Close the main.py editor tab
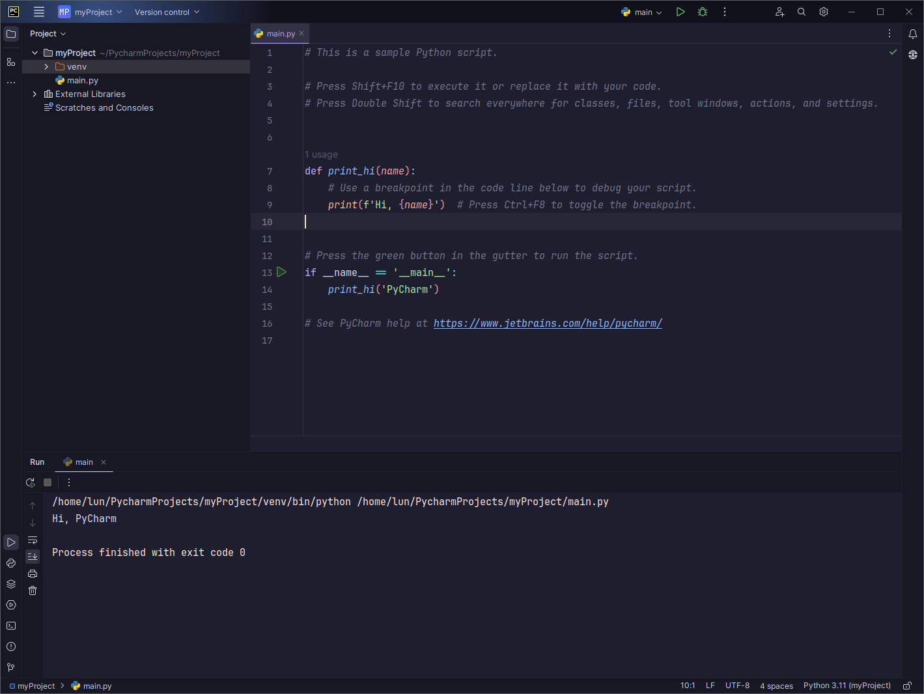 [301, 33]
